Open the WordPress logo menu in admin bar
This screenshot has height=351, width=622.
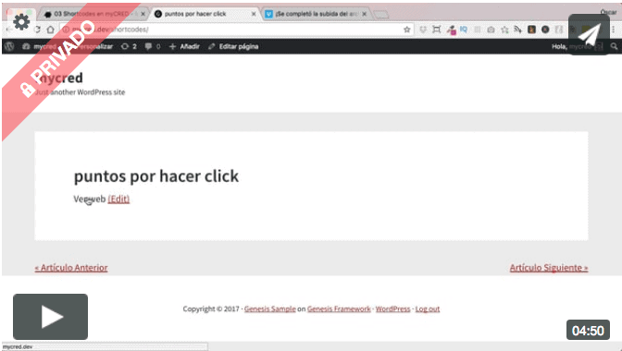(9, 46)
